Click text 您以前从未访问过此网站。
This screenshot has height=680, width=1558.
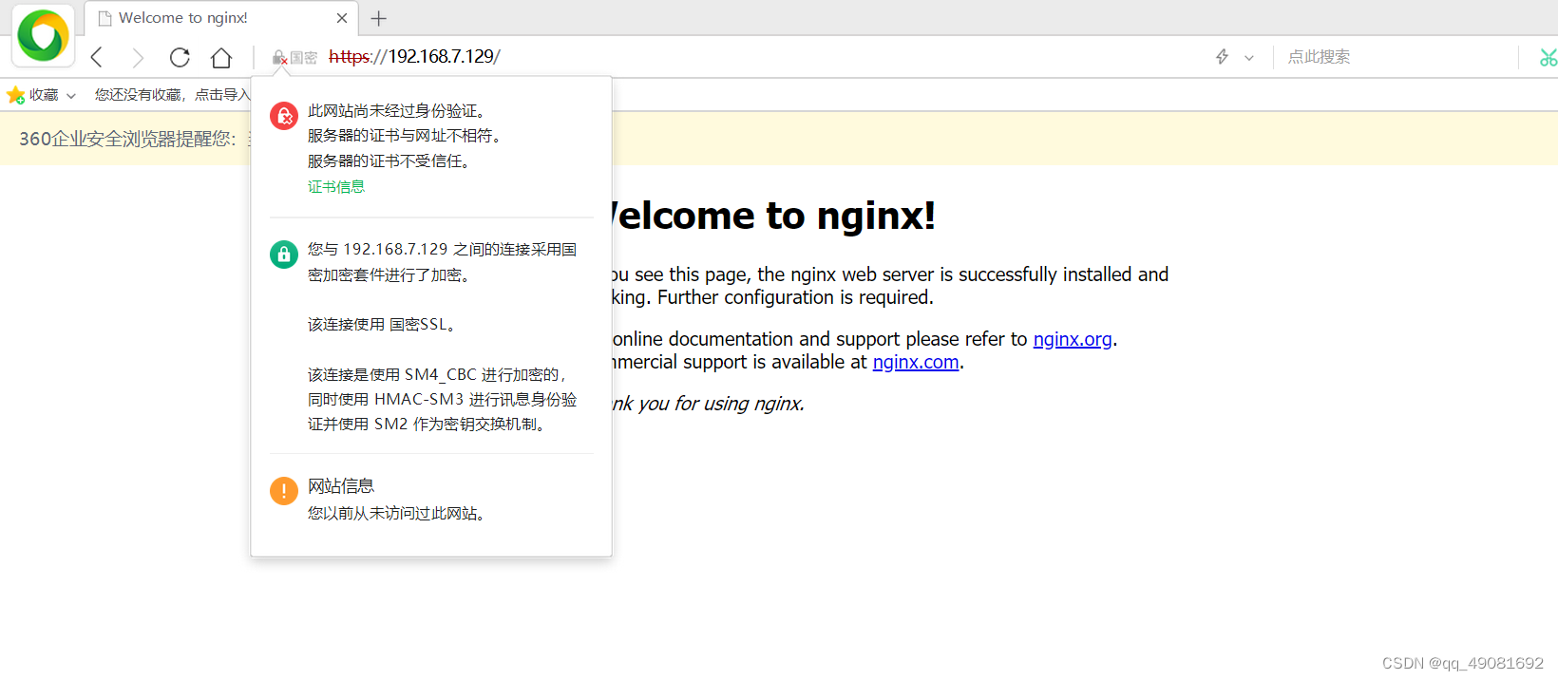click(x=399, y=514)
